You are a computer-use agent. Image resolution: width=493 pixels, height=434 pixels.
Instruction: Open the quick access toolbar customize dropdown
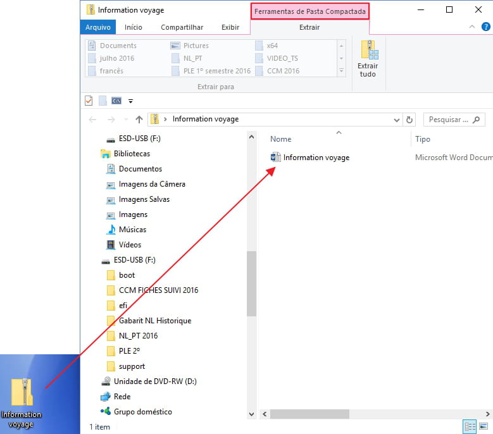(130, 101)
